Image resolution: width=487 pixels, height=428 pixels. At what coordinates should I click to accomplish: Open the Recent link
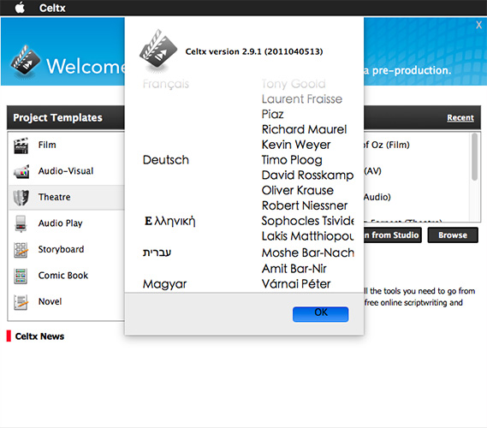coord(460,118)
